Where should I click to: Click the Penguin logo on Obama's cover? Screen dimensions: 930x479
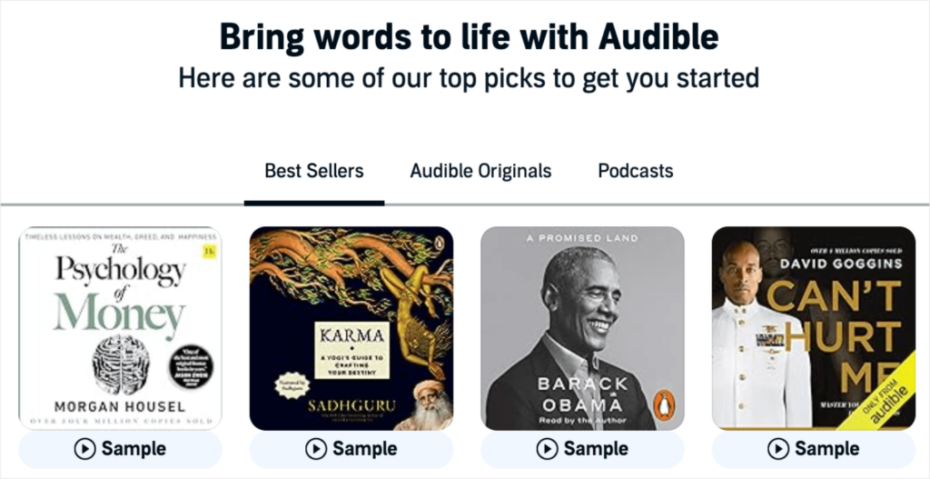click(665, 403)
